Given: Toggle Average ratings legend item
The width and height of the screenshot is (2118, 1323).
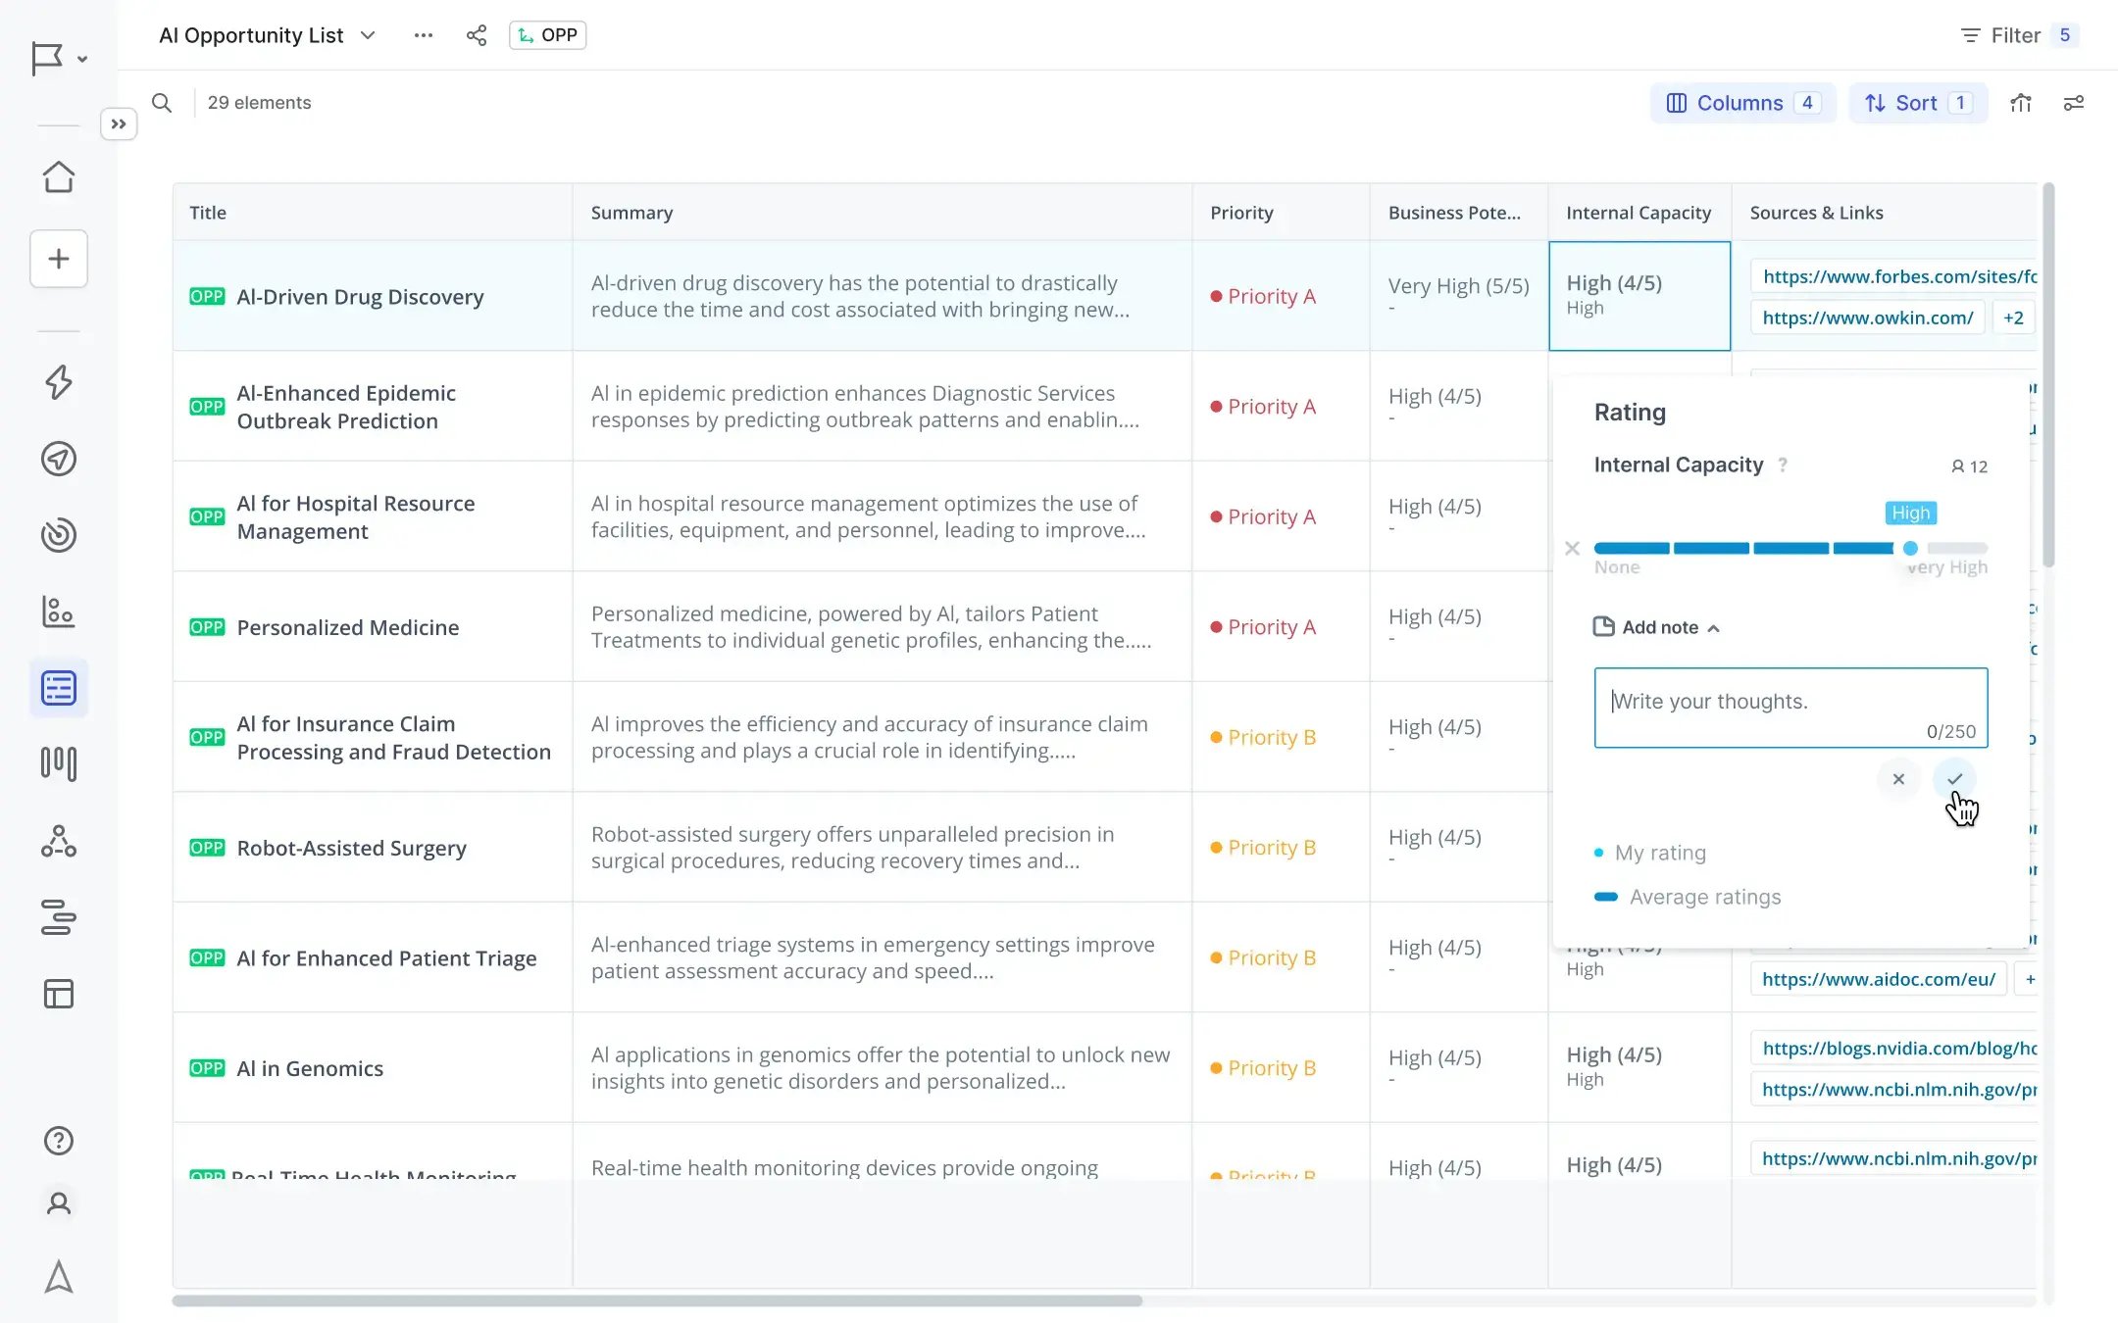Looking at the screenshot, I should click(x=1688, y=897).
